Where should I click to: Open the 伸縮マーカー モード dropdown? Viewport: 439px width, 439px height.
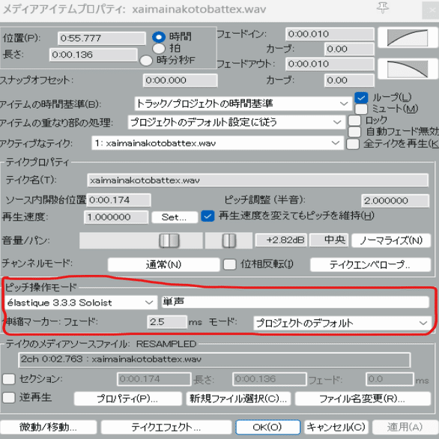click(342, 323)
